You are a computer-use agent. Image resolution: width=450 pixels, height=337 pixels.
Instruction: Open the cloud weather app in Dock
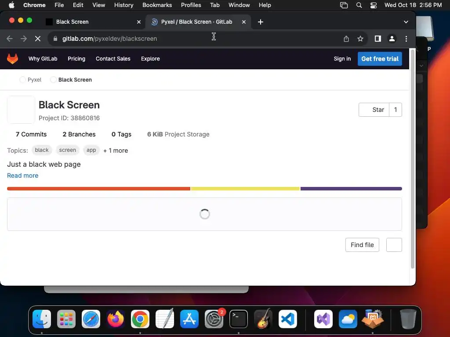348,319
